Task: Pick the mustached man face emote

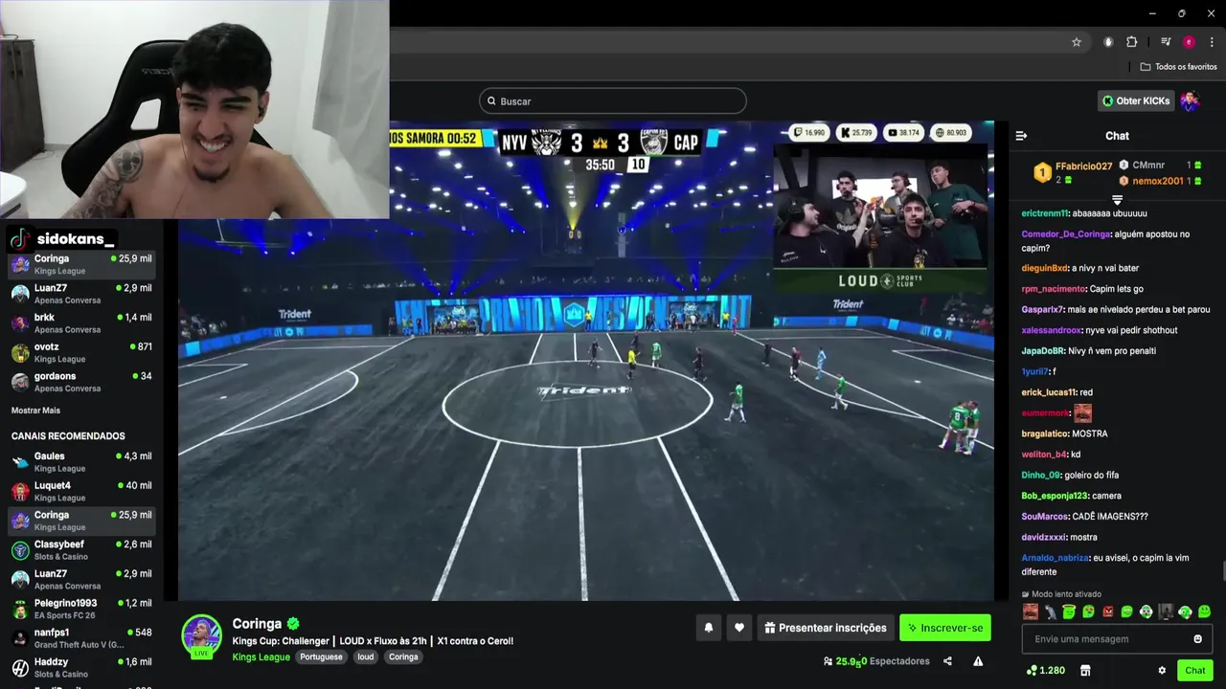Action: coord(1031,612)
